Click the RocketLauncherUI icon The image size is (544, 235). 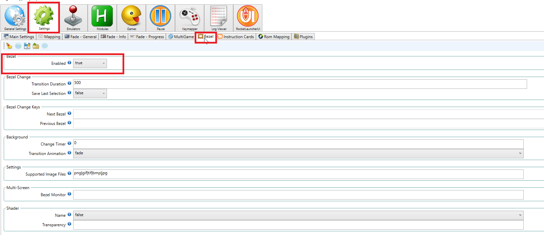coord(248,18)
